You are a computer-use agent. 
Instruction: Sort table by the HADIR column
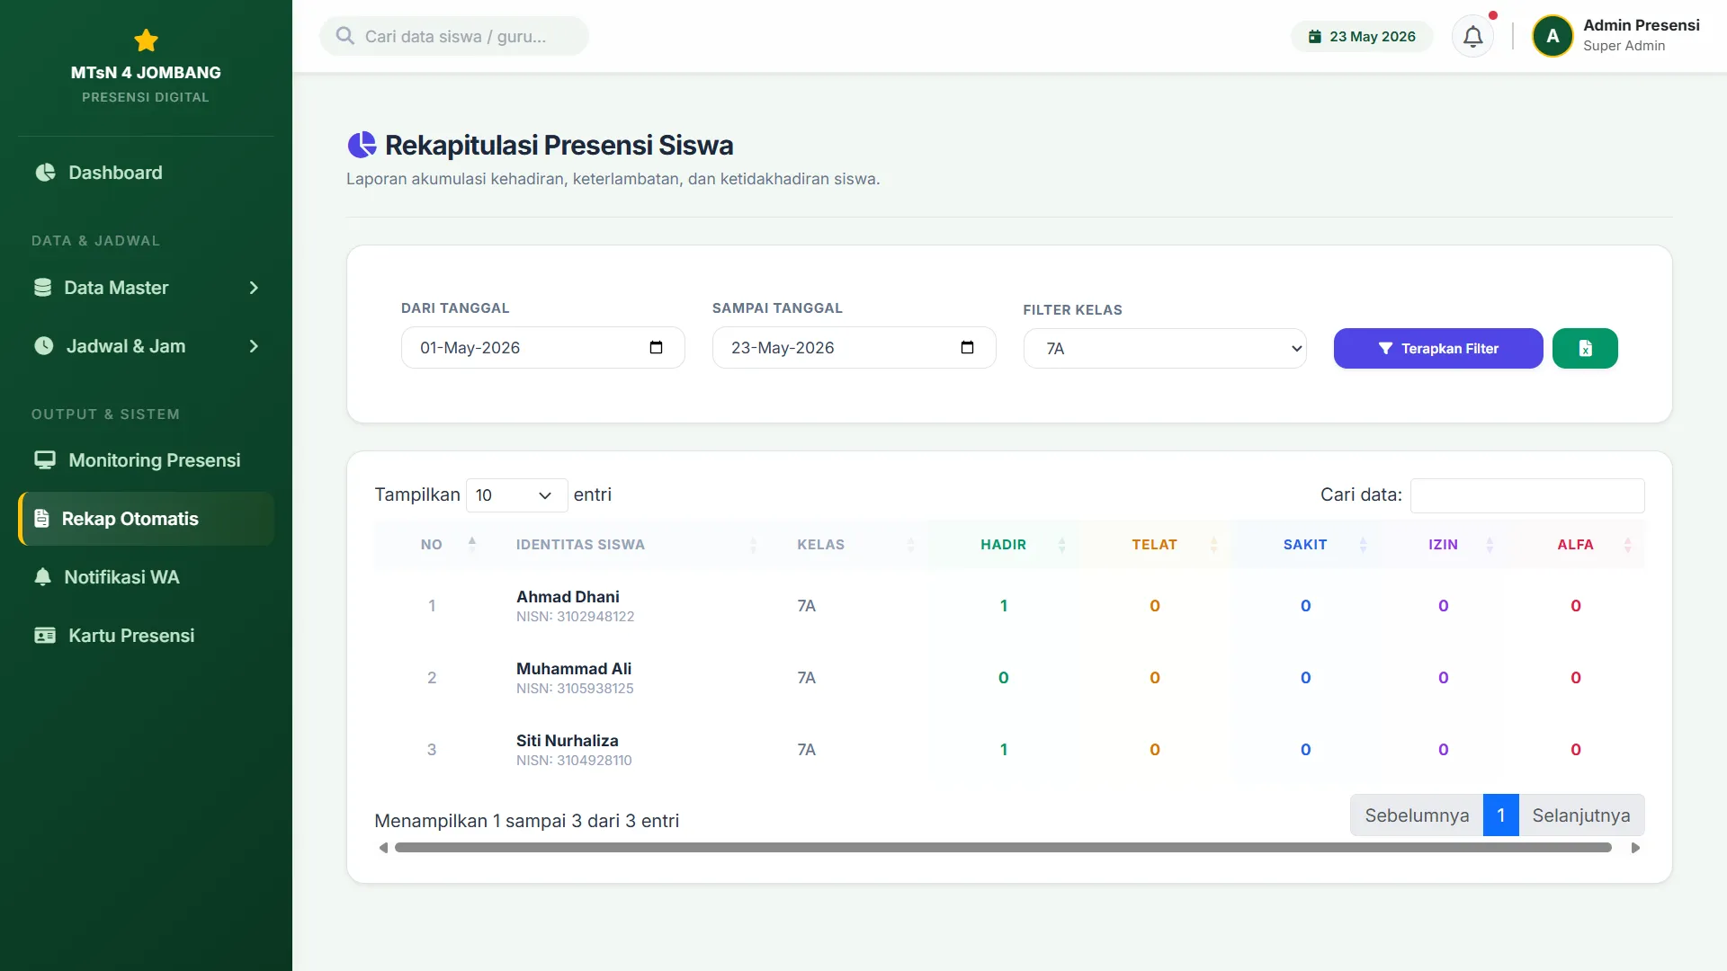(x=1003, y=545)
